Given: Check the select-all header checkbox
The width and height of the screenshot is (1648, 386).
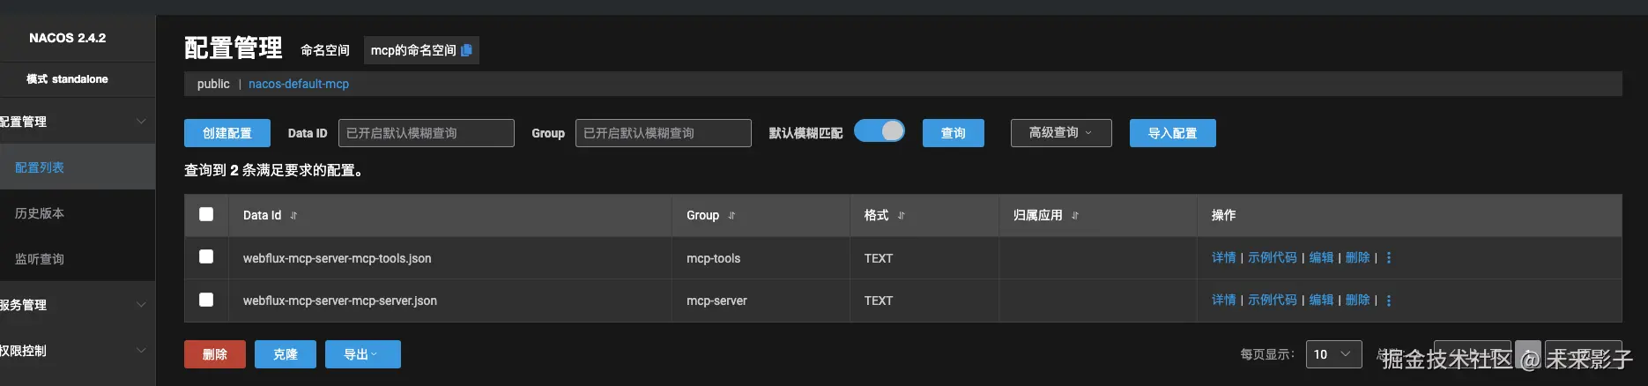Looking at the screenshot, I should tap(206, 214).
